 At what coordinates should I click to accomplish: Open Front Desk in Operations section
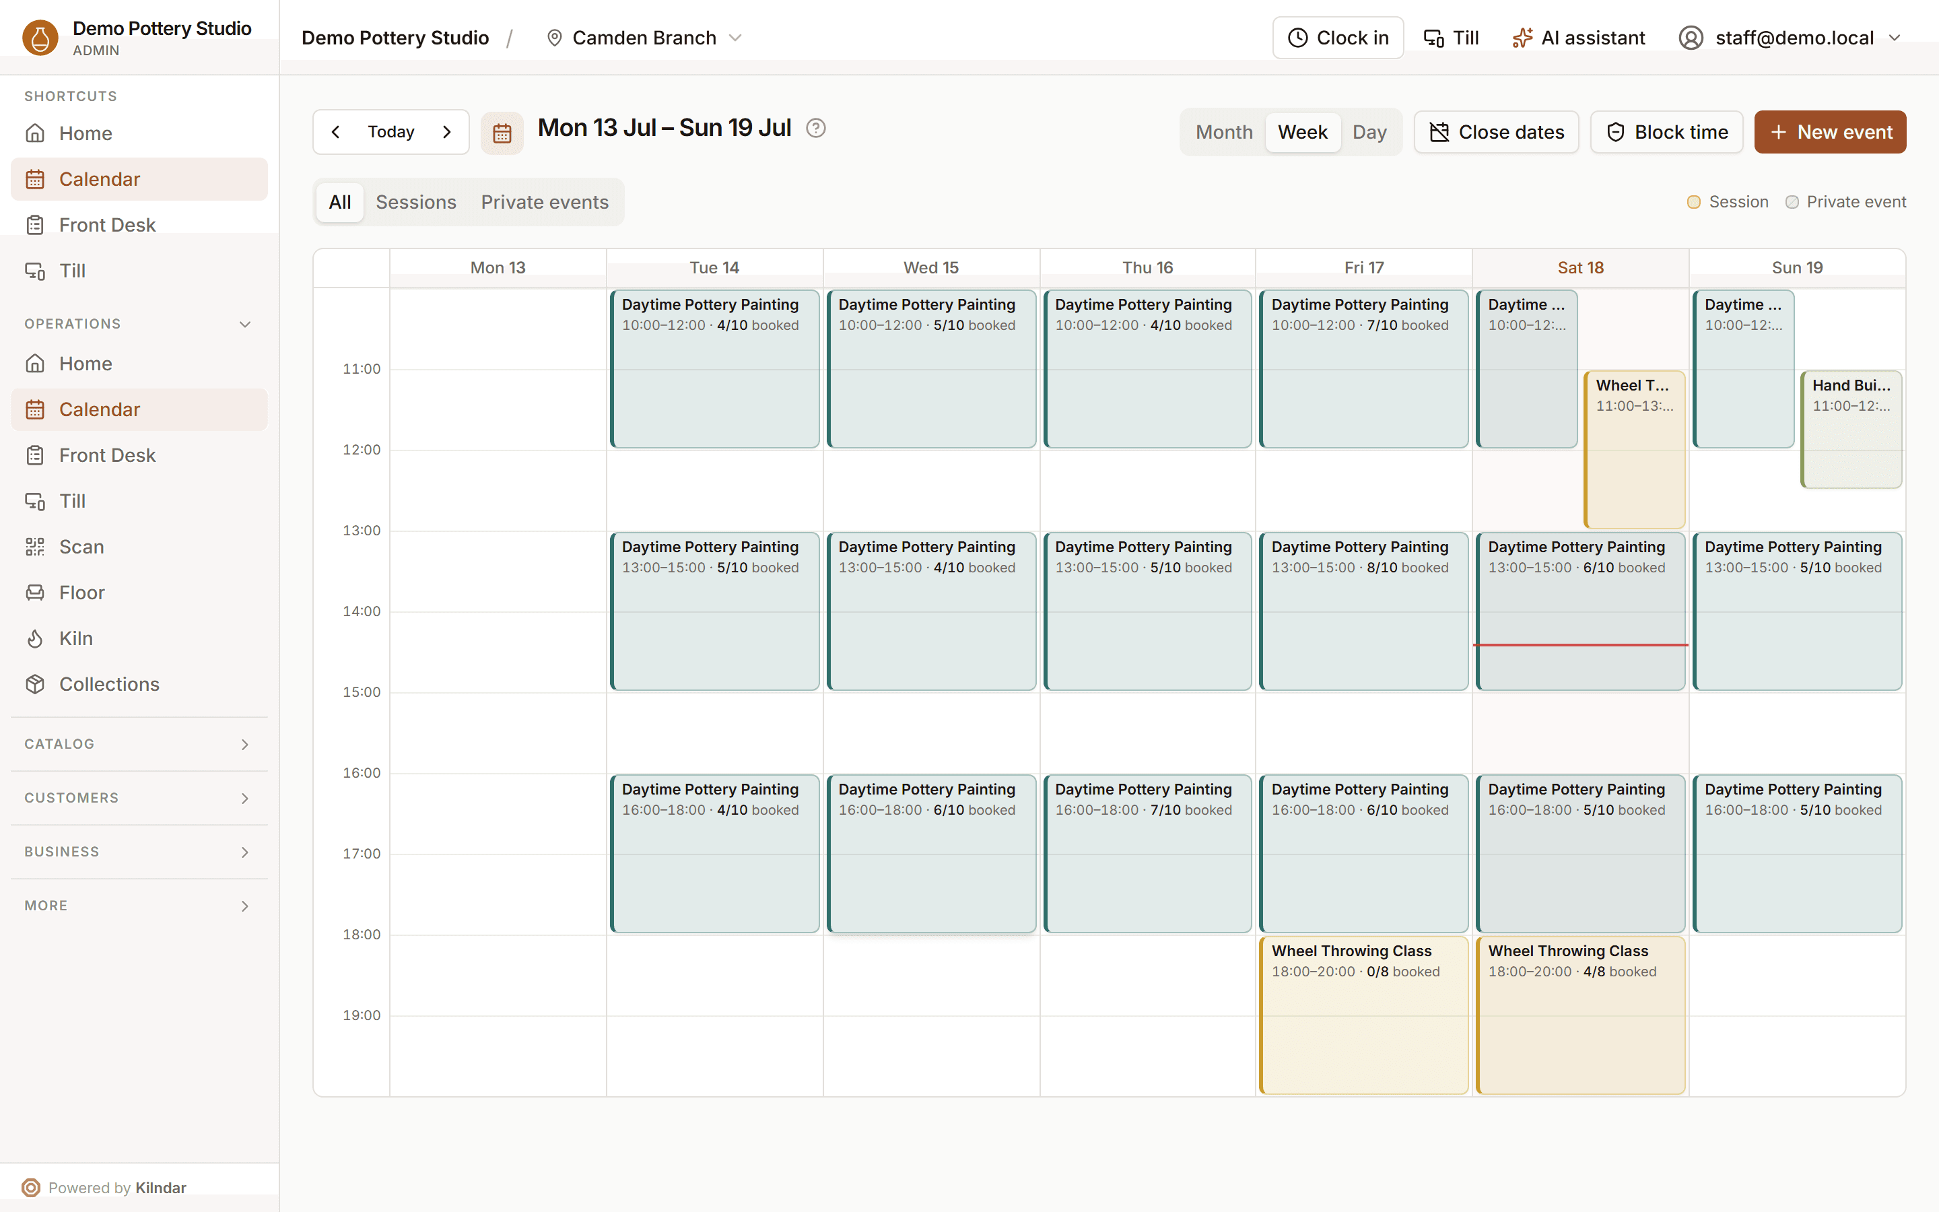139,455
